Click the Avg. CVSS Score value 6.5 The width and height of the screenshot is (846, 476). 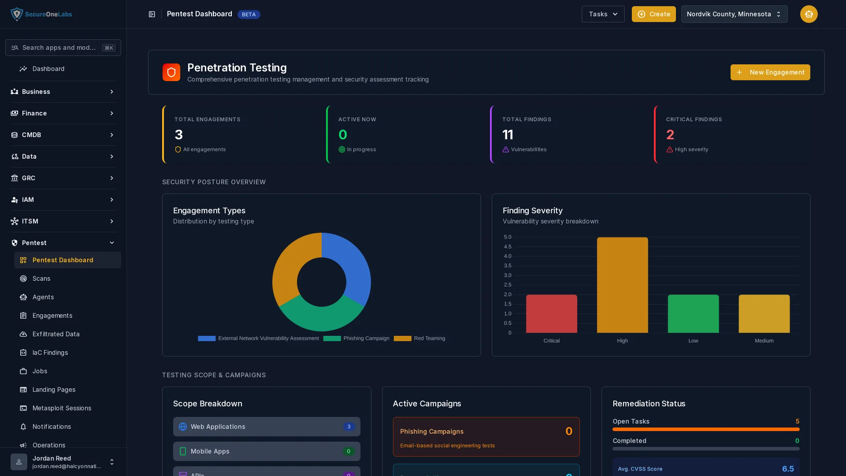coord(788,469)
